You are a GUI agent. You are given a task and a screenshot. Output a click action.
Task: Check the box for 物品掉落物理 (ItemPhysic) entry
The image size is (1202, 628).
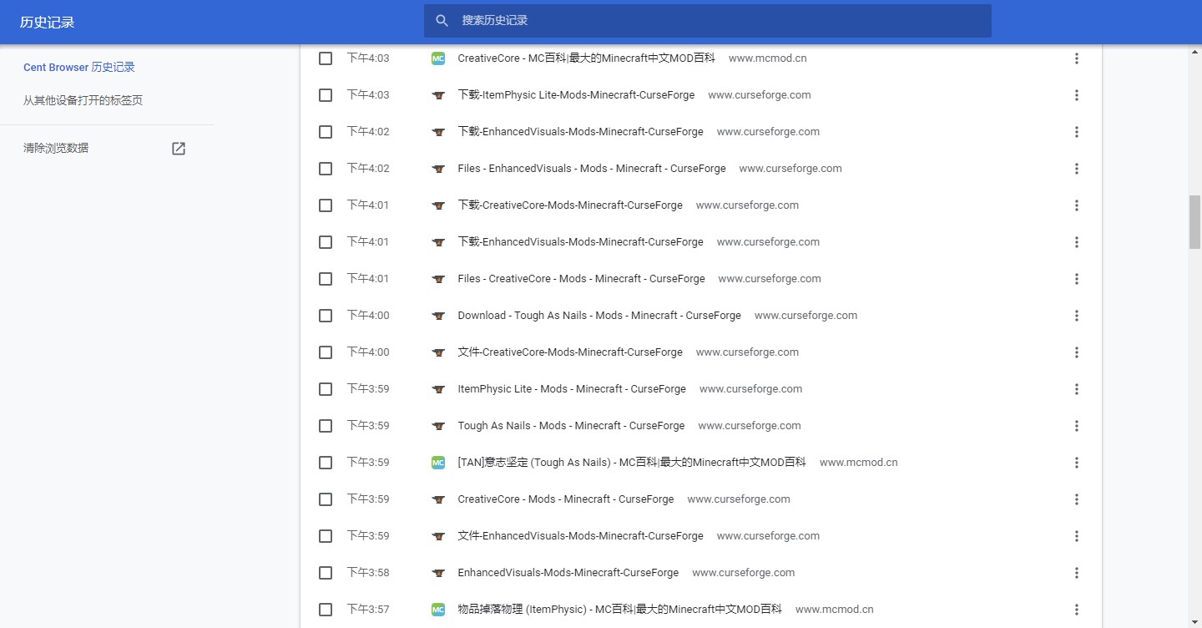326,610
